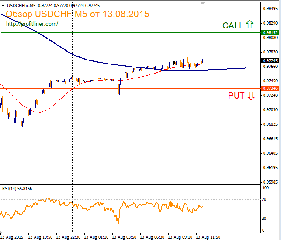Open the profitliner.com link
Viewport: 281px width, 240px height.
click(32, 24)
